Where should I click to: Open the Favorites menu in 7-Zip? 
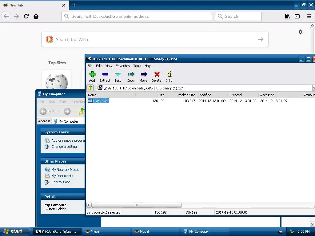point(122,66)
